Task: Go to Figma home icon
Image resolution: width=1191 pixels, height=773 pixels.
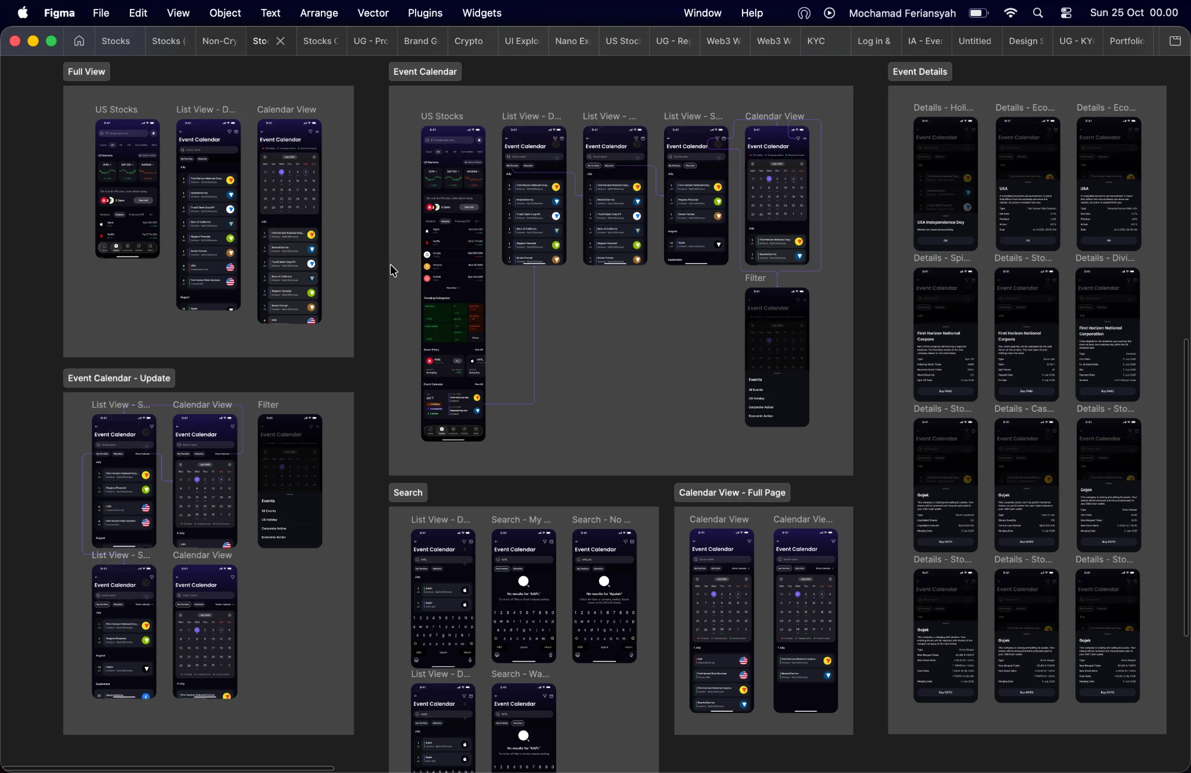Action: click(79, 41)
